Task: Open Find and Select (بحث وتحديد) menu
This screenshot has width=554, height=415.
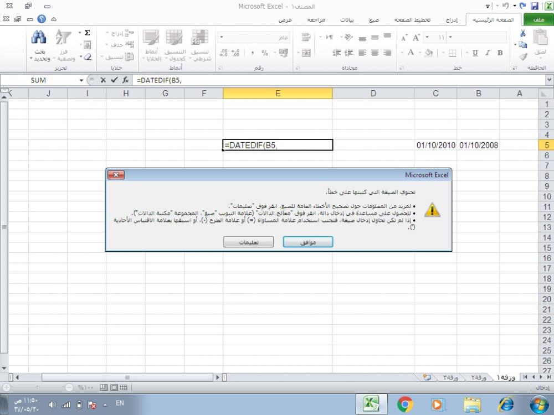Action: click(x=39, y=46)
